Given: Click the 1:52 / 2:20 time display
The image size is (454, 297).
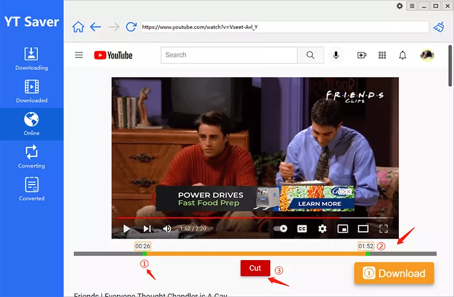Looking at the screenshot, I should click(x=193, y=229).
